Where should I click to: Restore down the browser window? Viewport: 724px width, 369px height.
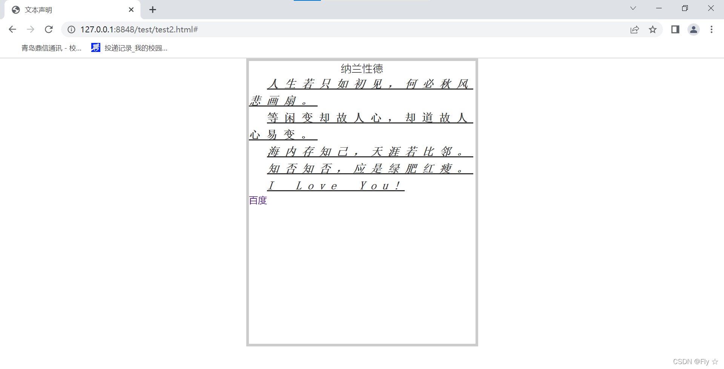[x=685, y=8]
